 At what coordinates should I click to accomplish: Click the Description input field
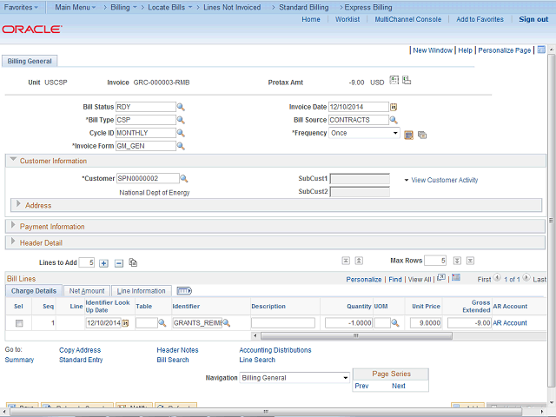pyautogui.click(x=282, y=322)
